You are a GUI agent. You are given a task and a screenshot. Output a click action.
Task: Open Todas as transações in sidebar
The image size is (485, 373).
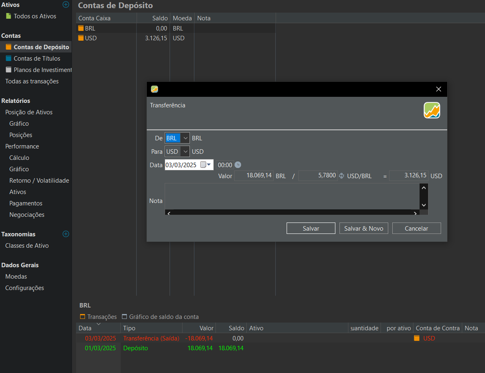32,81
